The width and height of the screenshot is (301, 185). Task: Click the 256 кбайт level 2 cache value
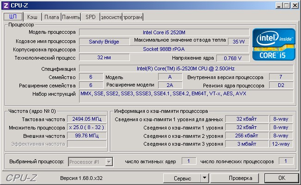[247, 136]
